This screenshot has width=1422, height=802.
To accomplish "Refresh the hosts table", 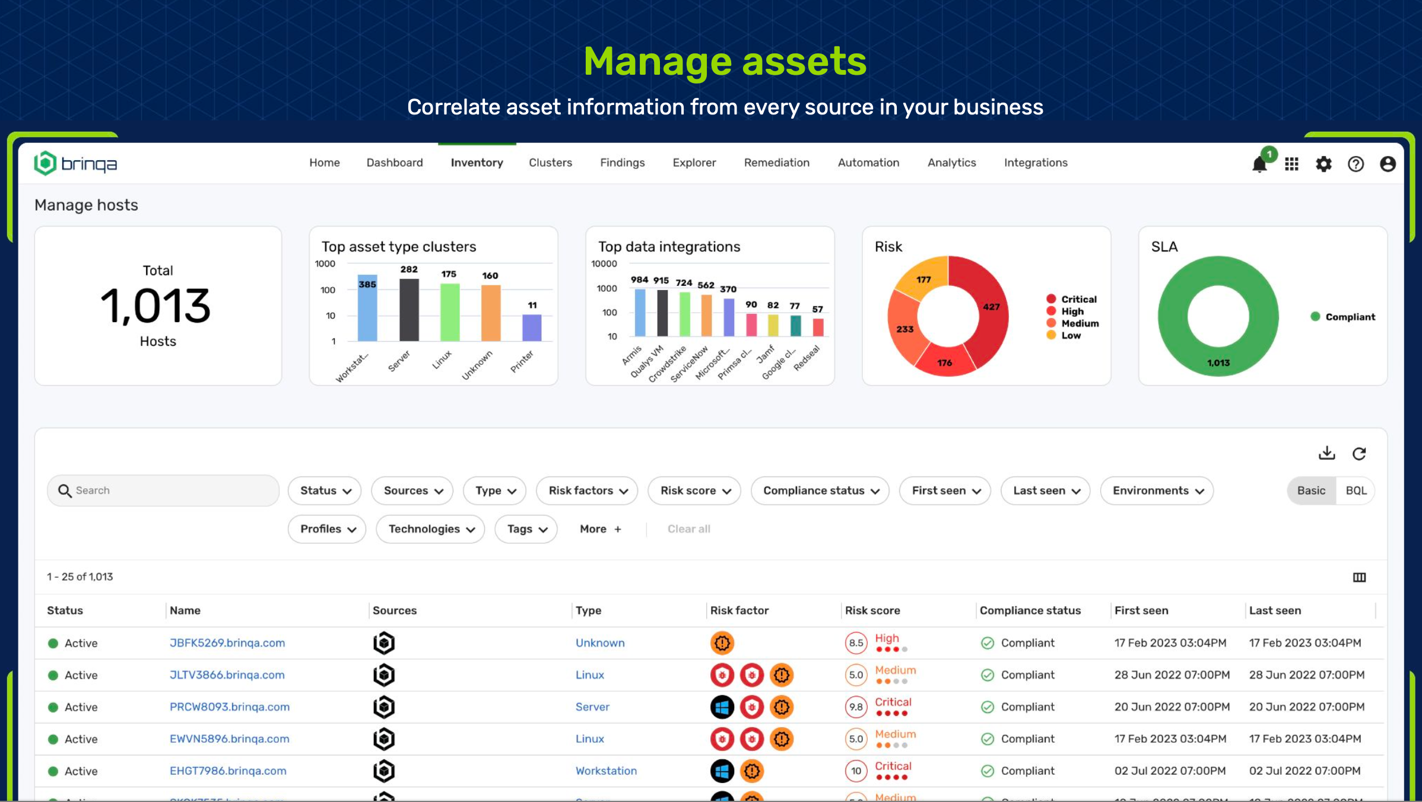I will pyautogui.click(x=1359, y=454).
